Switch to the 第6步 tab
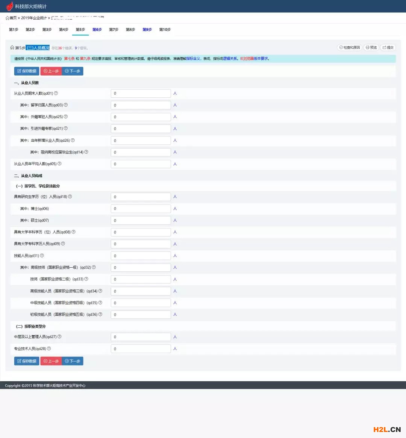406x438 pixels. 97,30
